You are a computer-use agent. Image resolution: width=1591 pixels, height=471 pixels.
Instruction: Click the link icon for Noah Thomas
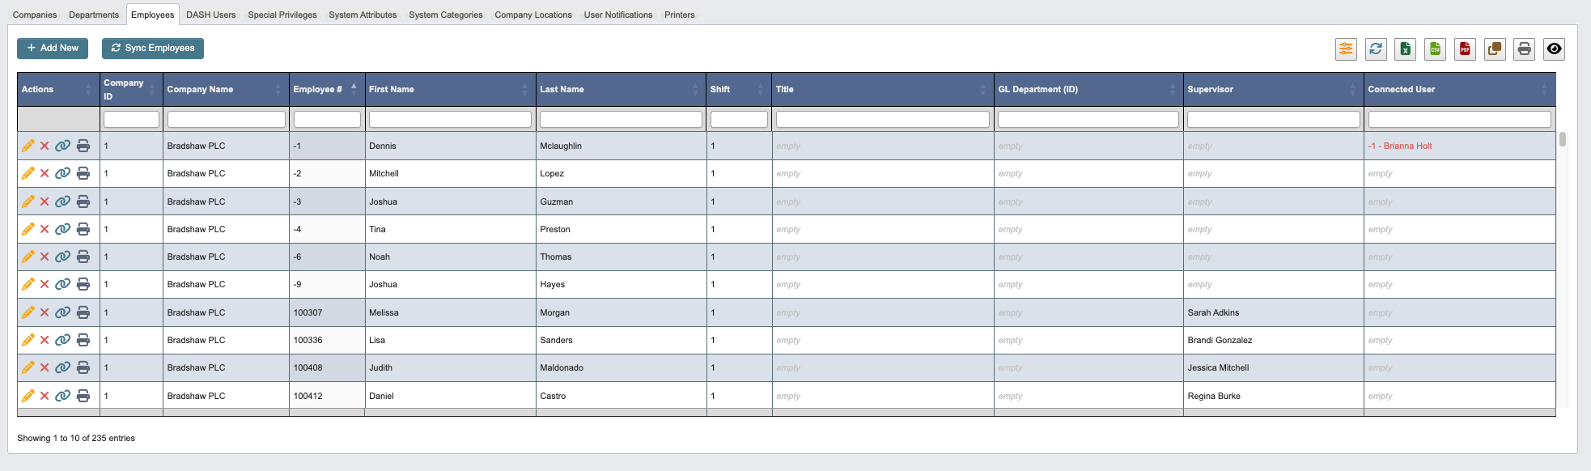pyautogui.click(x=62, y=257)
